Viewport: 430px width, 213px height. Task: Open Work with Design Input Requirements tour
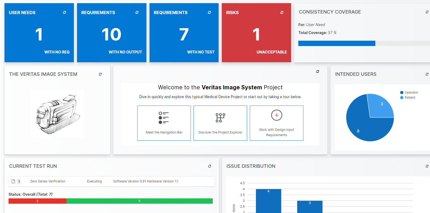pos(276,123)
